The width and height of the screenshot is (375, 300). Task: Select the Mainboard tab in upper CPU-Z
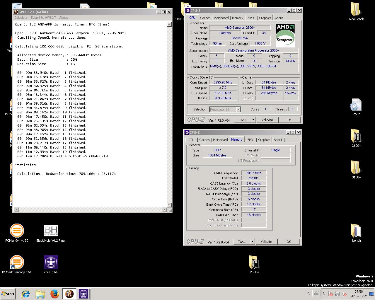(x=221, y=18)
